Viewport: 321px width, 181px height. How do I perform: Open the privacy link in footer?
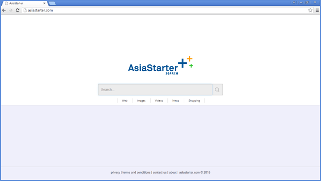coord(115,173)
